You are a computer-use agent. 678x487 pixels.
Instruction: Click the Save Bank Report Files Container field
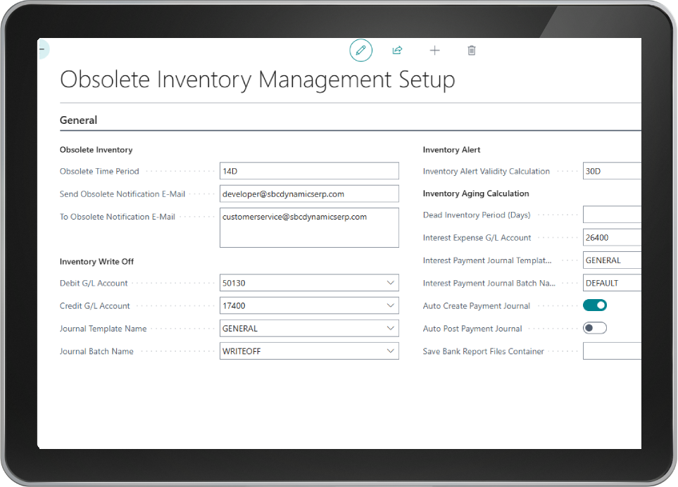pyautogui.click(x=612, y=351)
